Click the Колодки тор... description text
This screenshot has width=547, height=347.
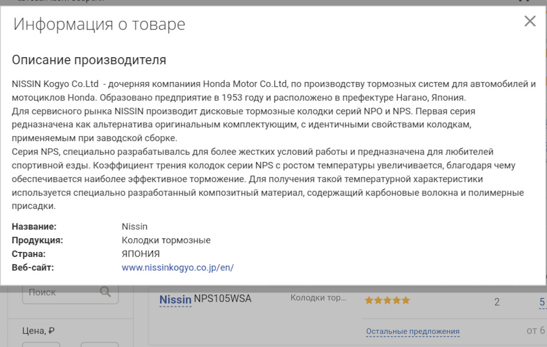point(318,298)
